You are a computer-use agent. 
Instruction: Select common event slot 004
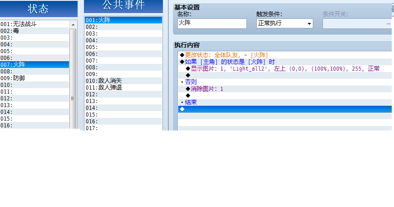click(x=123, y=40)
